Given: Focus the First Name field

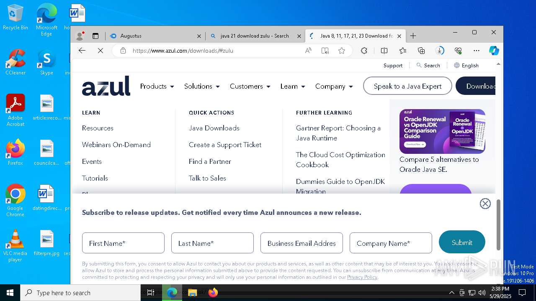Looking at the screenshot, I should (x=123, y=243).
